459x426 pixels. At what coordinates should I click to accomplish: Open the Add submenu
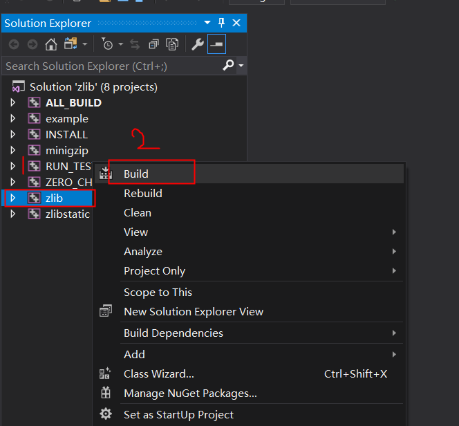point(249,354)
